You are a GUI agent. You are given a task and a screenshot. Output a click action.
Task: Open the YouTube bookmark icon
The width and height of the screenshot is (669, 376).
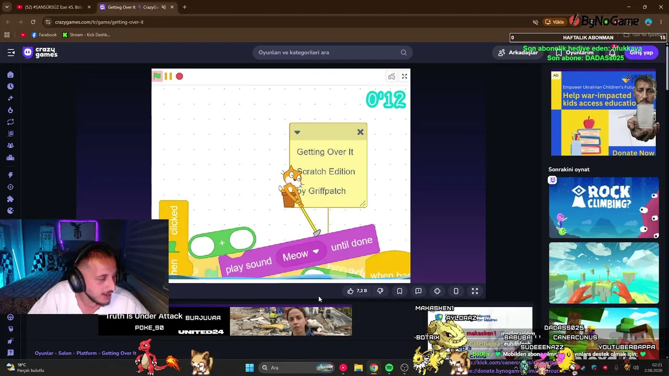(x=23, y=35)
